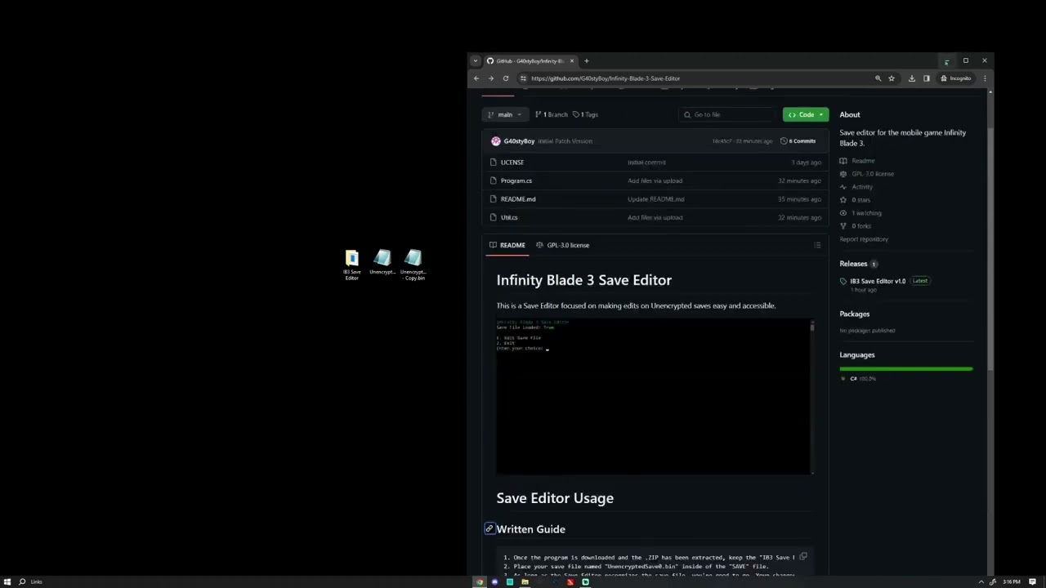Open the Packages heading link

pyautogui.click(x=854, y=314)
